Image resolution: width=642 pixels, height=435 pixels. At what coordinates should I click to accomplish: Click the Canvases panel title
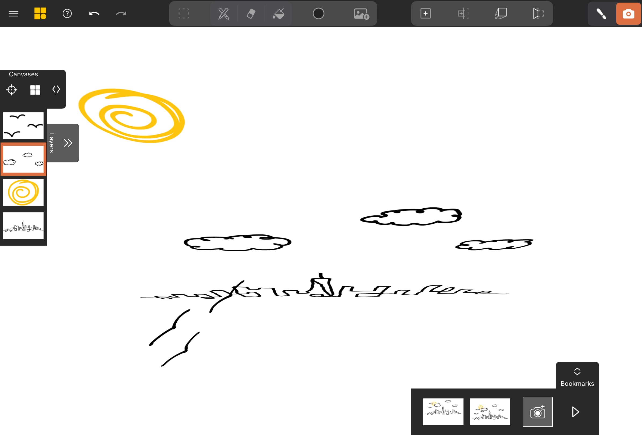pos(23,74)
